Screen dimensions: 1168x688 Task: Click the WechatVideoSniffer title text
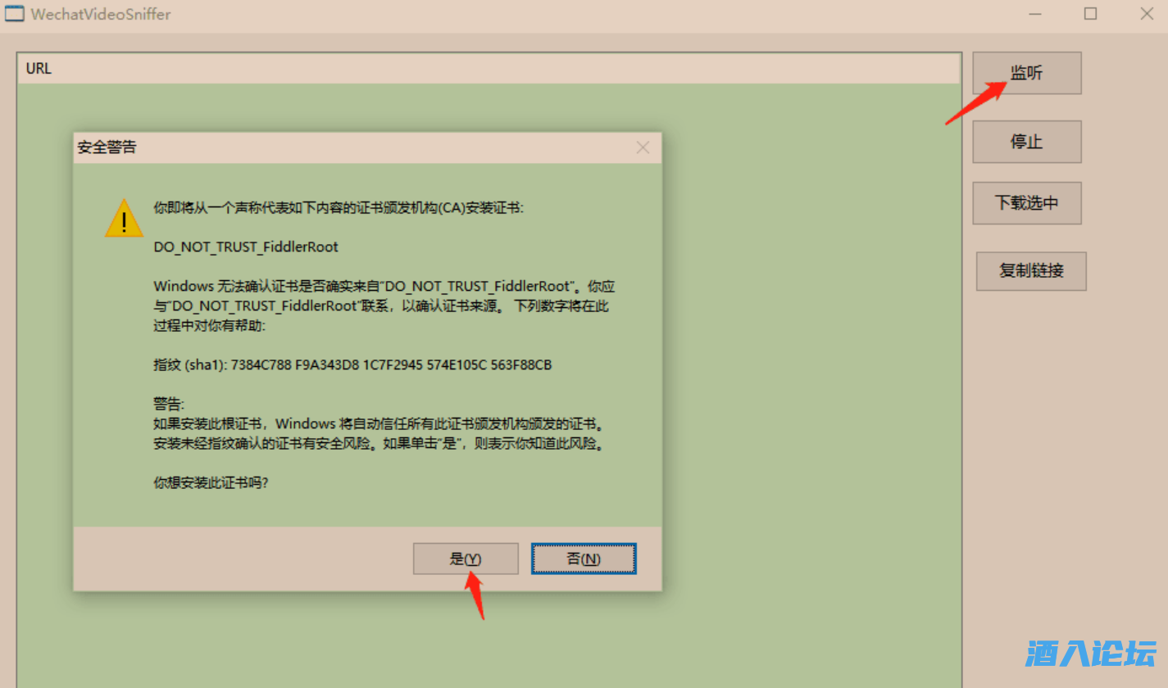click(101, 14)
